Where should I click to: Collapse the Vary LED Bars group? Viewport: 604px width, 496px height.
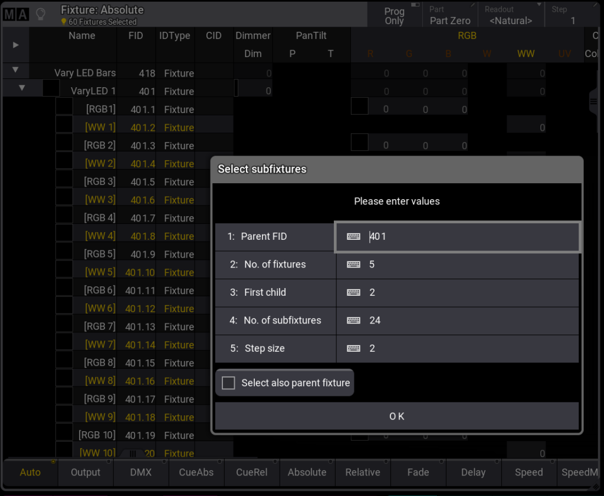coord(15,70)
